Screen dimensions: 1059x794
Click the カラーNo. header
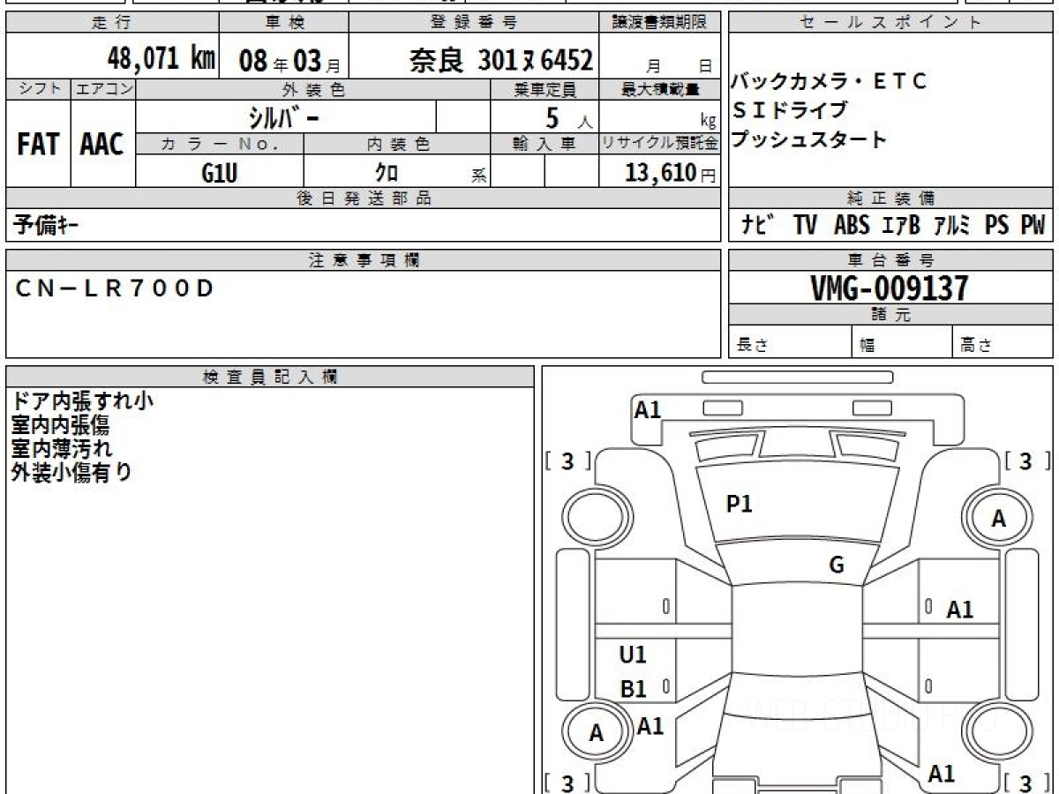(x=220, y=144)
